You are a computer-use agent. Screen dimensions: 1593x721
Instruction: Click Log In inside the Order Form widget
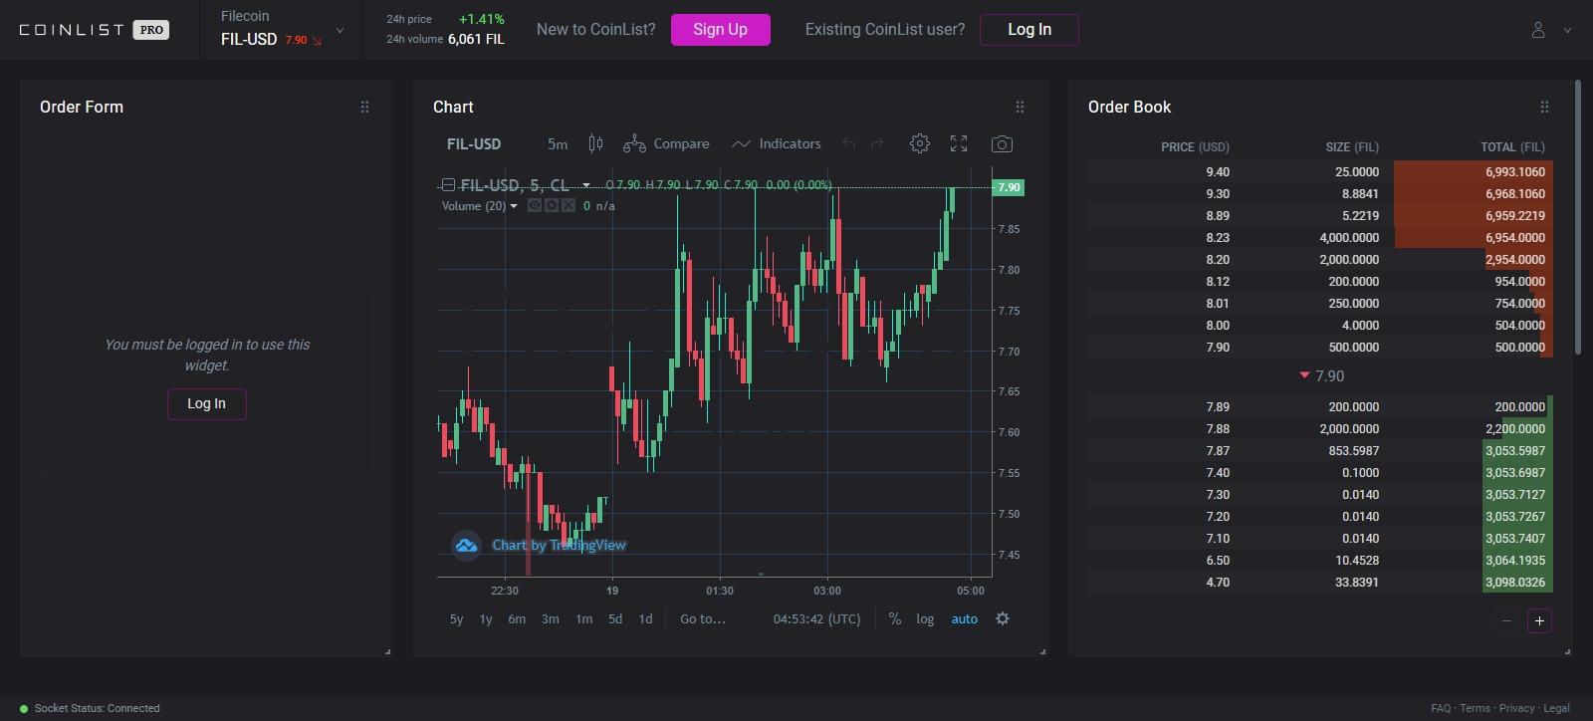[x=206, y=403]
